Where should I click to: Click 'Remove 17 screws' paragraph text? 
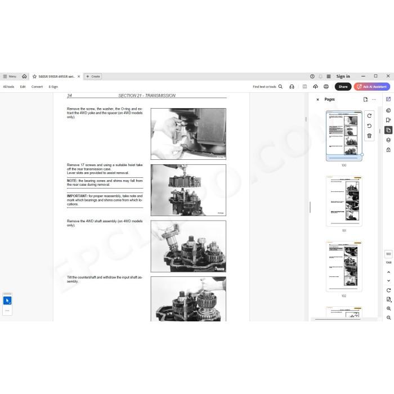click(105, 169)
